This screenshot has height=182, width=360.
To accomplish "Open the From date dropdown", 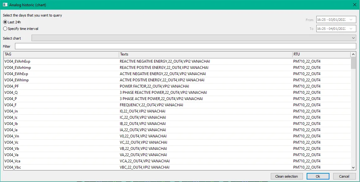I will tap(351, 20).
